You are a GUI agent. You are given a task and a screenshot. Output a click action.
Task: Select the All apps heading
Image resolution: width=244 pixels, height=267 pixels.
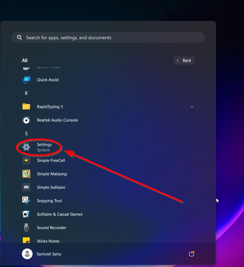click(x=24, y=60)
